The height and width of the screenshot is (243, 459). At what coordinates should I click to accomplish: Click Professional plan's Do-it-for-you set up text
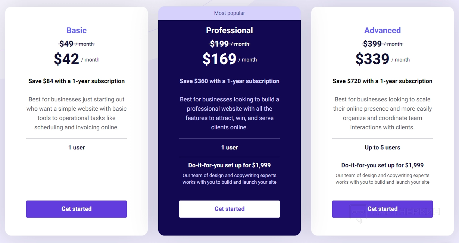pos(229,165)
